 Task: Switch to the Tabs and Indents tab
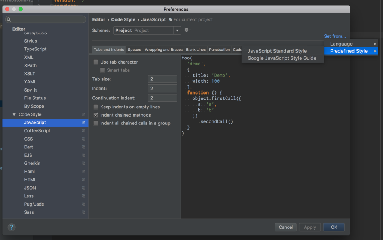(109, 50)
